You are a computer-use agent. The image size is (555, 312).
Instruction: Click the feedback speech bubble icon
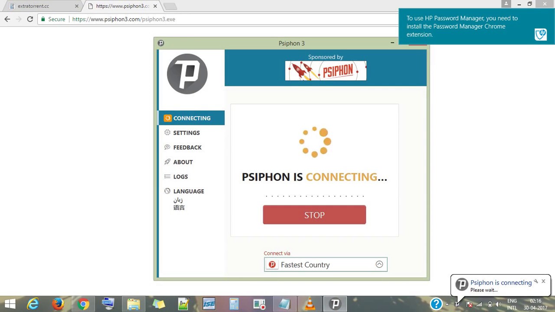tap(167, 147)
